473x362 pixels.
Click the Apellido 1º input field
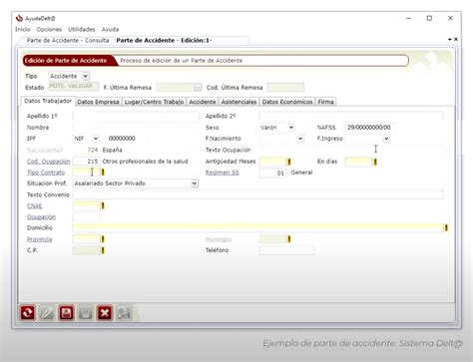136,116
